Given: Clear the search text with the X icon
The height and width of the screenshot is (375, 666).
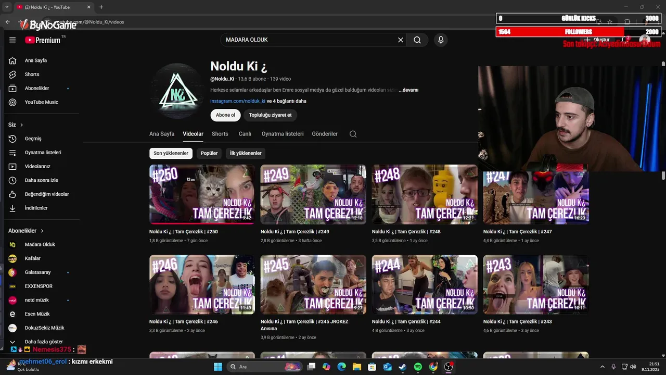Looking at the screenshot, I should coord(401,40).
